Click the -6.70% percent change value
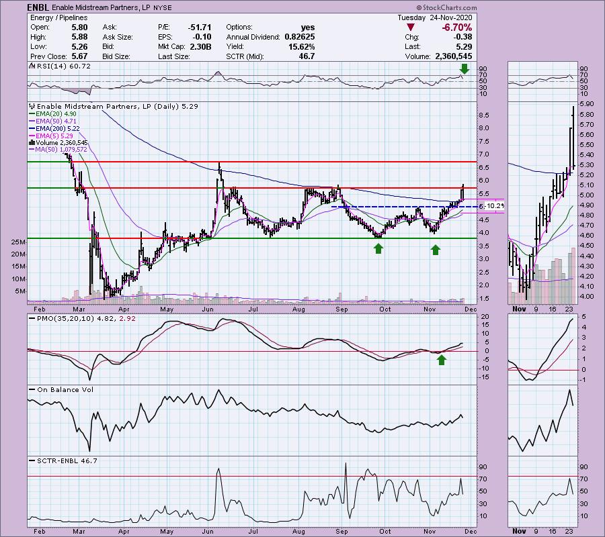The height and width of the screenshot is (537, 605). click(457, 28)
